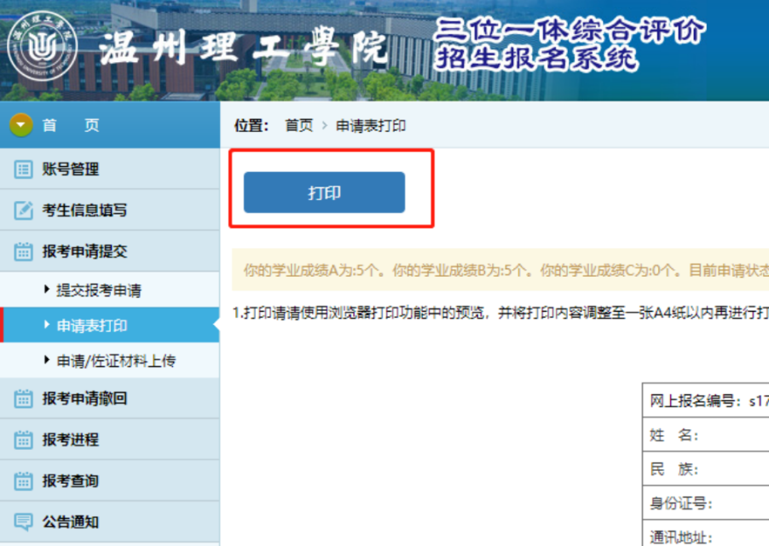Open the 提交报考申请 submenu item

click(98, 290)
